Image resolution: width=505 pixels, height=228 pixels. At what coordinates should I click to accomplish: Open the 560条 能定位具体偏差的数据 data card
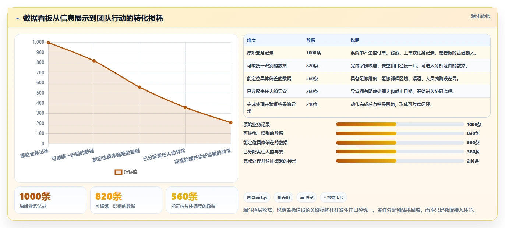click(202, 200)
